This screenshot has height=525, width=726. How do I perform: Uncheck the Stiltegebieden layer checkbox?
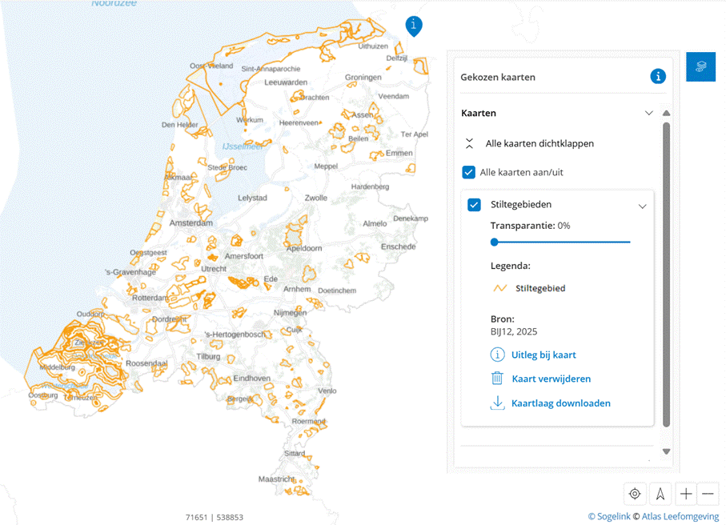click(x=475, y=205)
